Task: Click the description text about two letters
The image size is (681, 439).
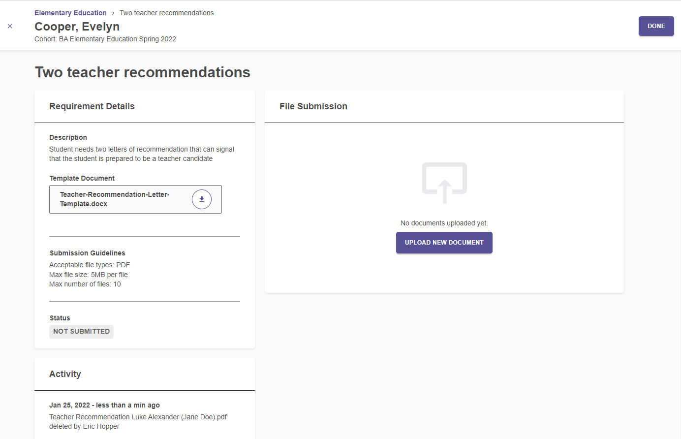Action: pos(142,154)
